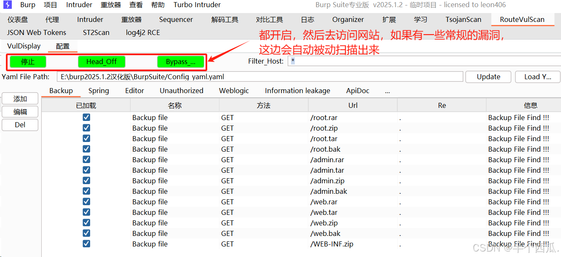This screenshot has width=561, height=257.
Task: Select the /WEB-INF.zip Url cell
Action: pos(353,244)
